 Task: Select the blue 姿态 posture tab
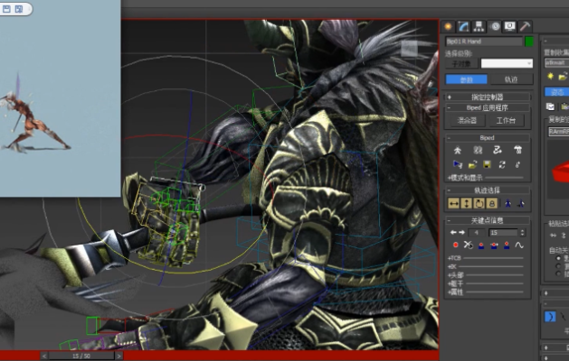556,92
